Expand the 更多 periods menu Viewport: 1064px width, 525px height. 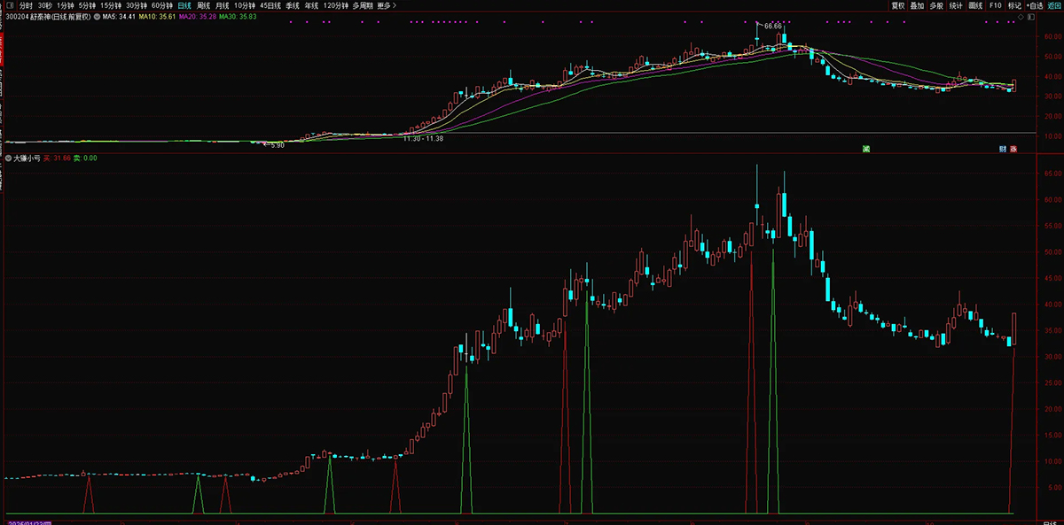[x=387, y=5]
